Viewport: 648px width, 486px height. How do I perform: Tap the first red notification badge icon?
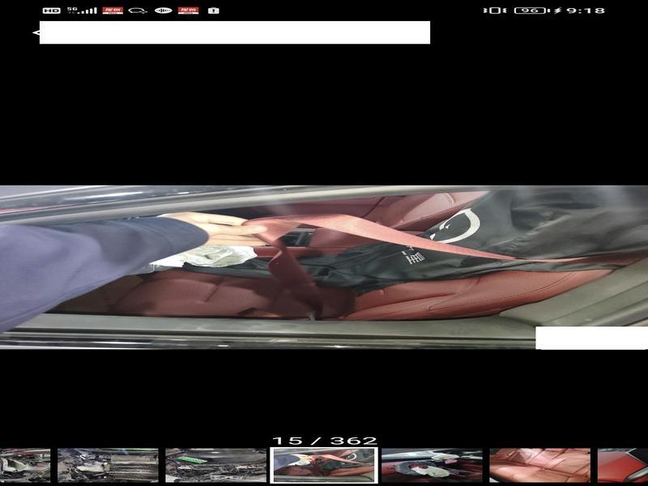click(x=113, y=11)
